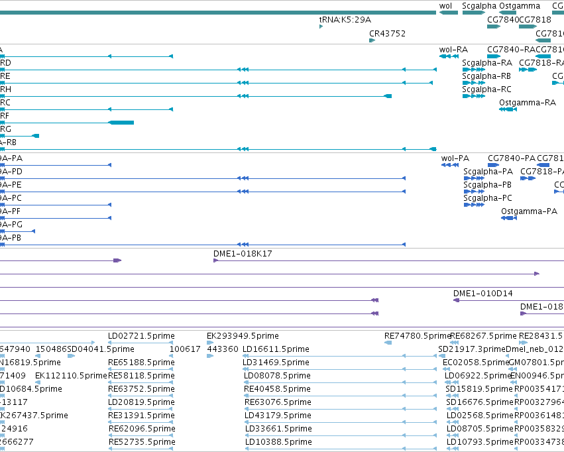Open the CG7840 gene feature
564x452 pixels.
click(494, 27)
